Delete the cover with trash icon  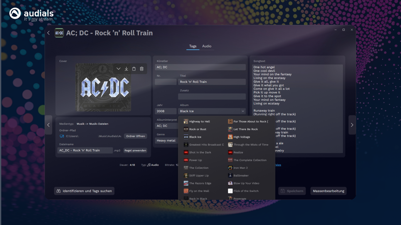click(142, 69)
